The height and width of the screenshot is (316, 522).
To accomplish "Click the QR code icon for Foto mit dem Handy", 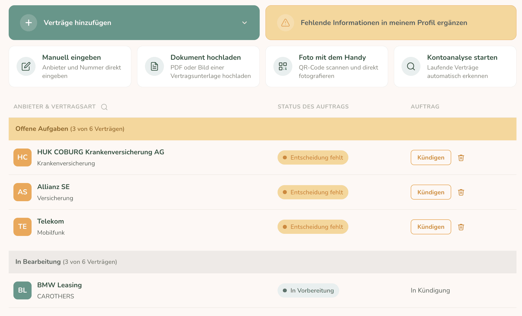I will click(283, 66).
